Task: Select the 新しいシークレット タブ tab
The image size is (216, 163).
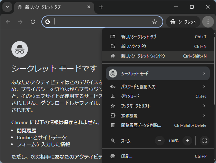Action: [54, 7]
